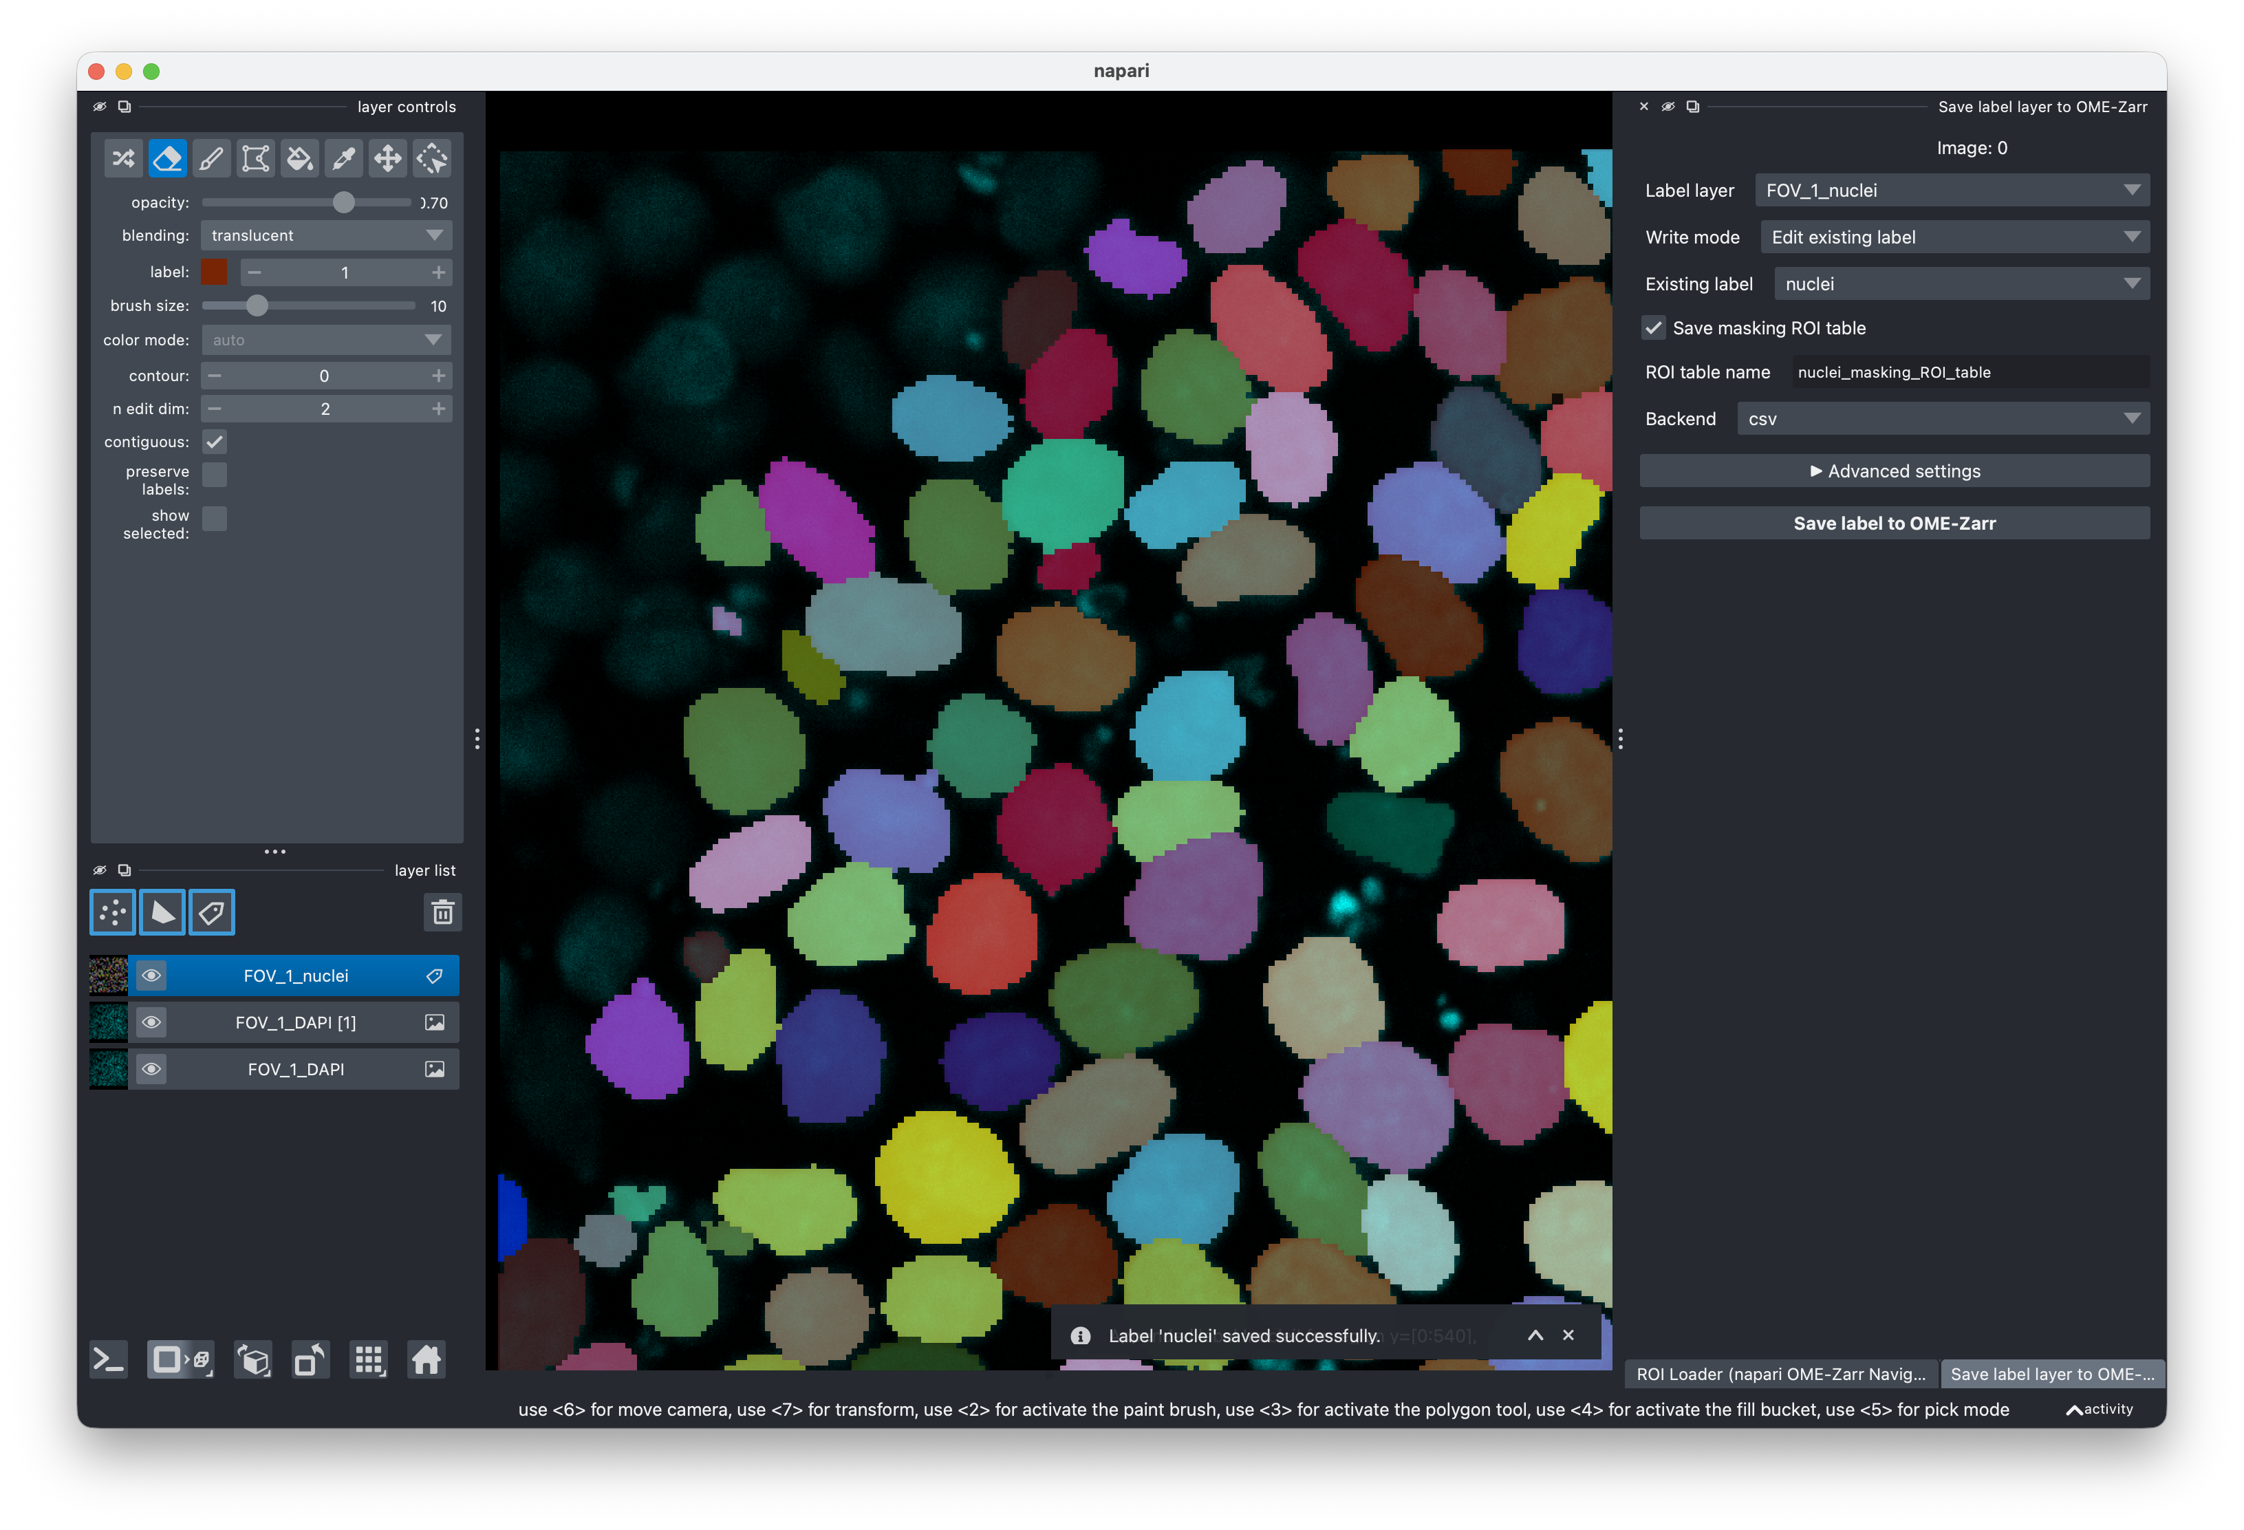
Task: Decrease the label number
Action: [x=254, y=272]
